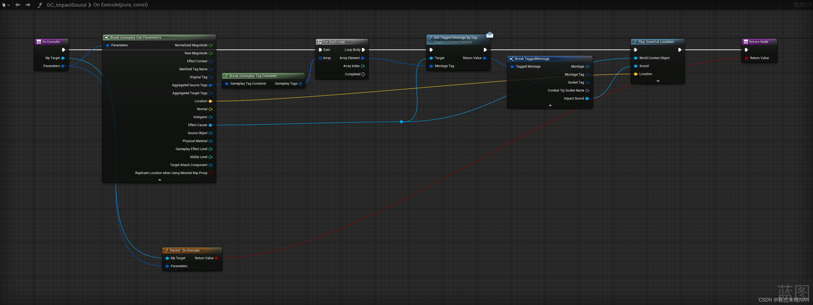Click the Parent On Execute Return Value pin
The image size is (813, 305).
point(216,258)
